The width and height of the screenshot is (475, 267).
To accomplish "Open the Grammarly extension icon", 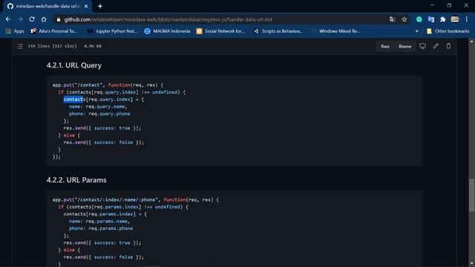I will click(x=419, y=19).
